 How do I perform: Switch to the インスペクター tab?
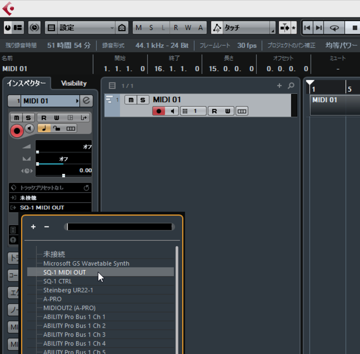click(27, 83)
